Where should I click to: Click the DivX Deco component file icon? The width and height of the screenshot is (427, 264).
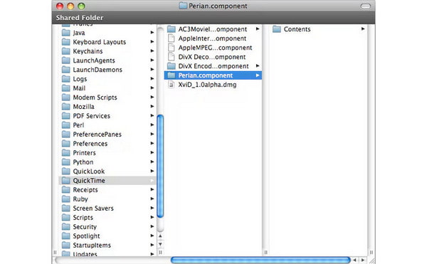coord(172,57)
